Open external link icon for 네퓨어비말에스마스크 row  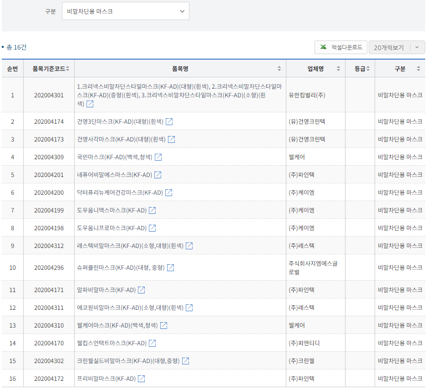[158, 175]
